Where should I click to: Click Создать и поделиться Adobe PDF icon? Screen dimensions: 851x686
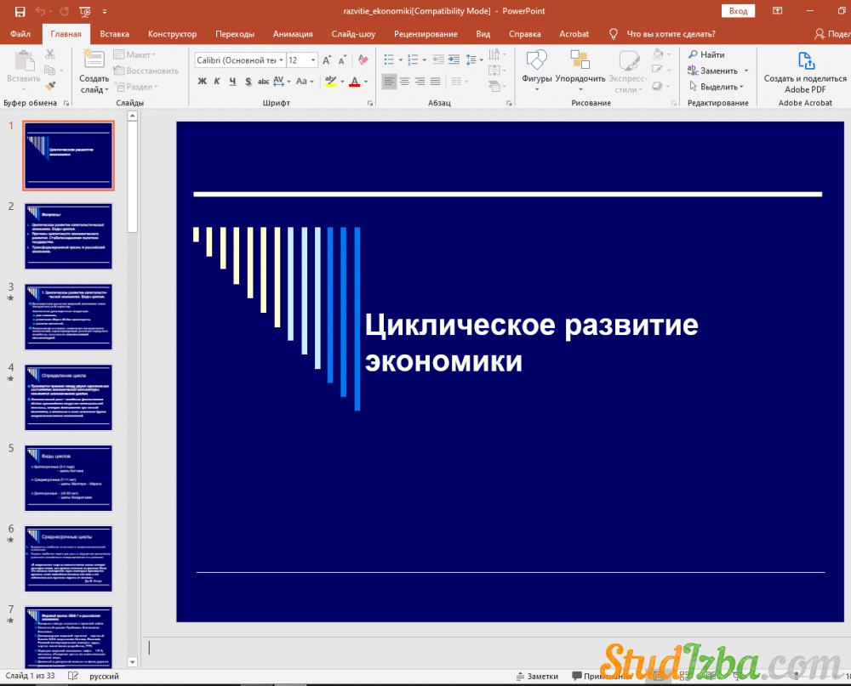[806, 60]
